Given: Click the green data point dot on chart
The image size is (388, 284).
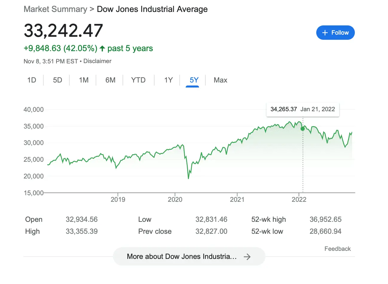Looking at the screenshot, I should [303, 129].
